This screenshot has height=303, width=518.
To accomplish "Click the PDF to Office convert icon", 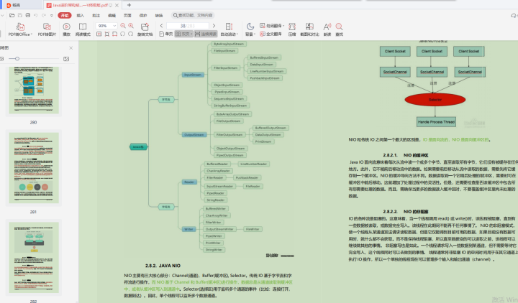I will [x=20, y=27].
